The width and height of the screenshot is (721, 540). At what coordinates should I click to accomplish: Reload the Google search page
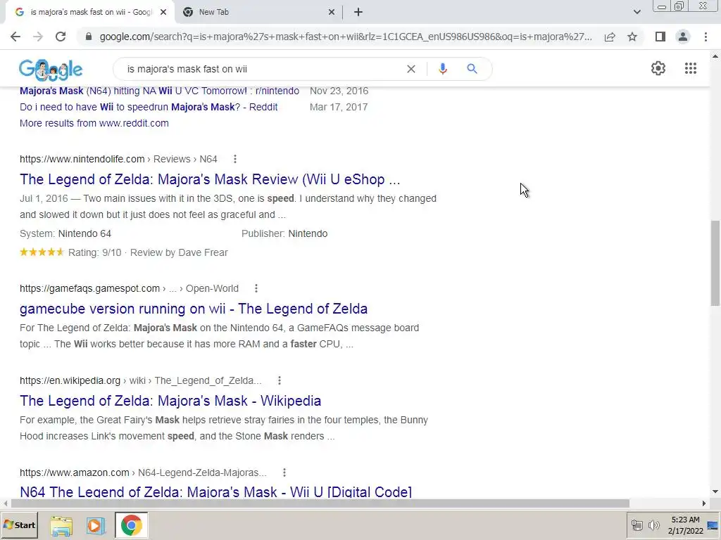click(x=61, y=37)
